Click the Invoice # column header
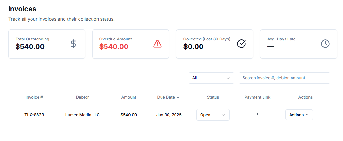This screenshot has width=343, height=141. (x=34, y=97)
